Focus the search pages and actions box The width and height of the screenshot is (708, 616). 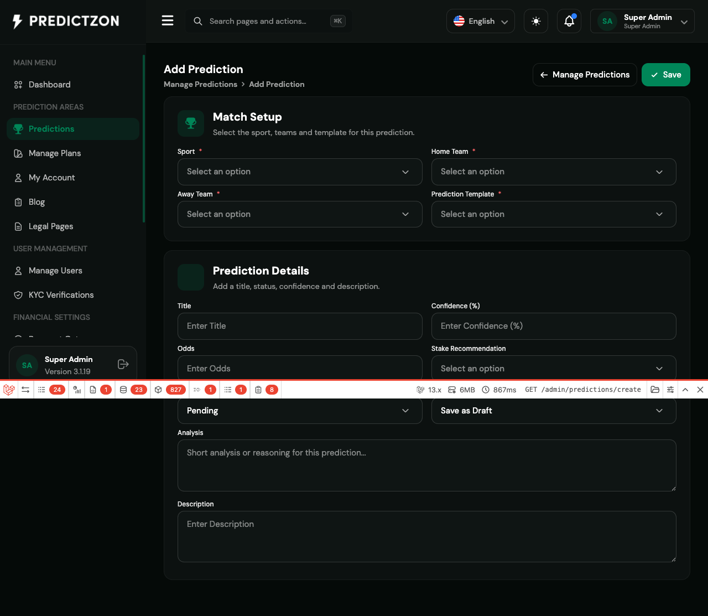click(268, 21)
